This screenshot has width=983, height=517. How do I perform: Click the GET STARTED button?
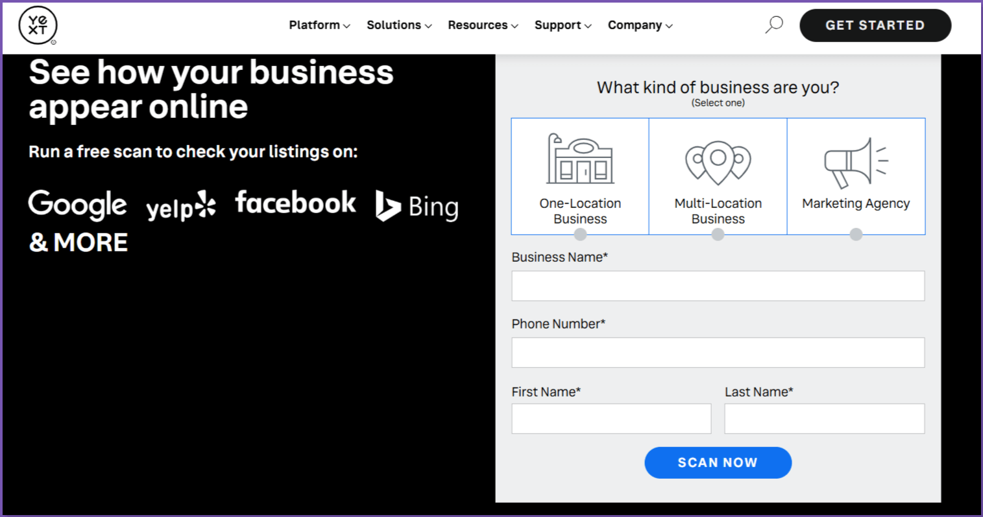[875, 25]
